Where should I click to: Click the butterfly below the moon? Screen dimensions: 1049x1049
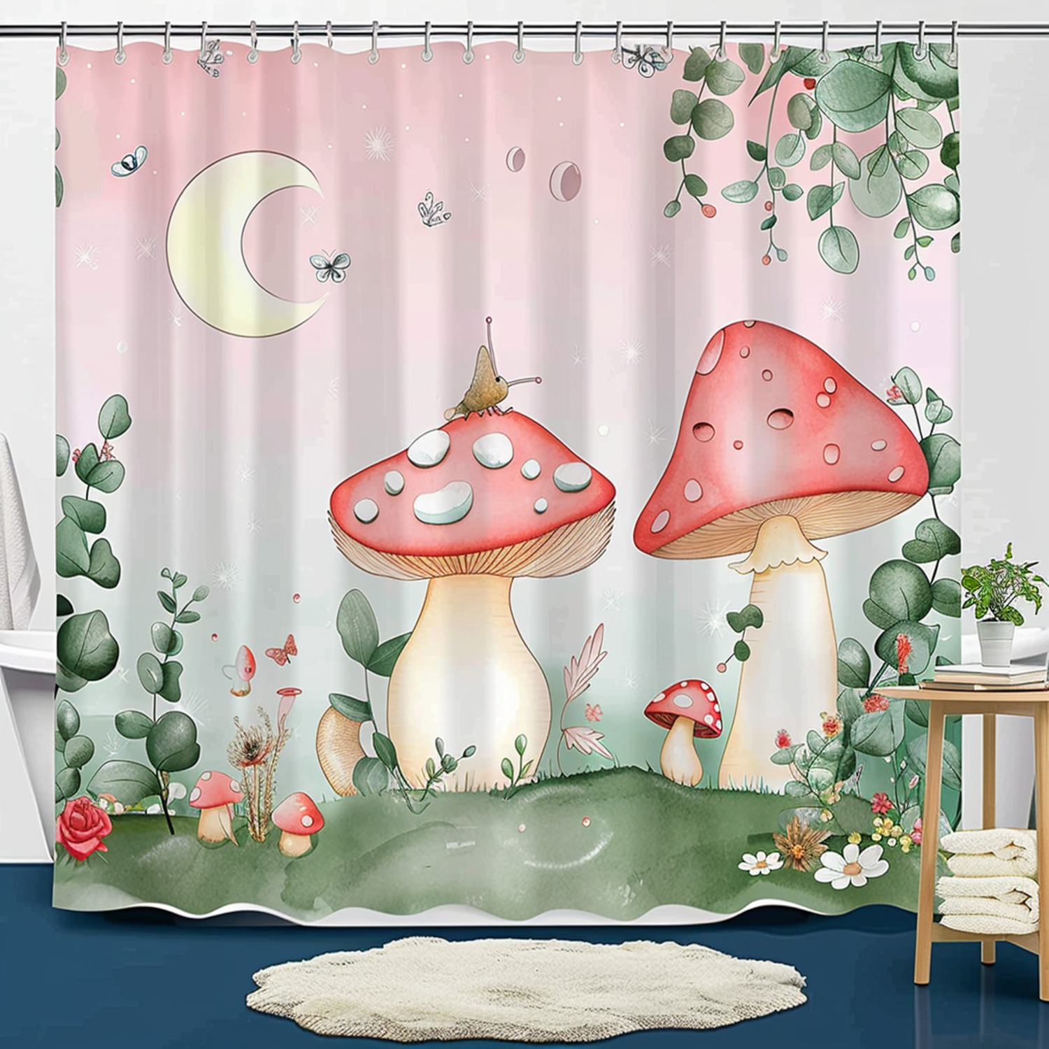tap(329, 266)
